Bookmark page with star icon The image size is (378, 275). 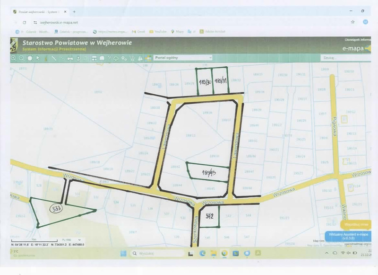point(352,22)
